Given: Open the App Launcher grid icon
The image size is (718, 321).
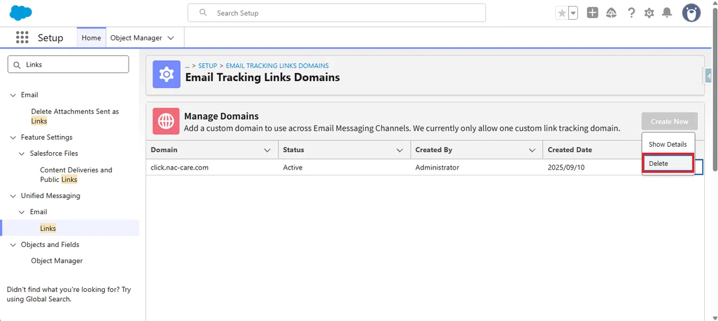Looking at the screenshot, I should click(x=22, y=38).
